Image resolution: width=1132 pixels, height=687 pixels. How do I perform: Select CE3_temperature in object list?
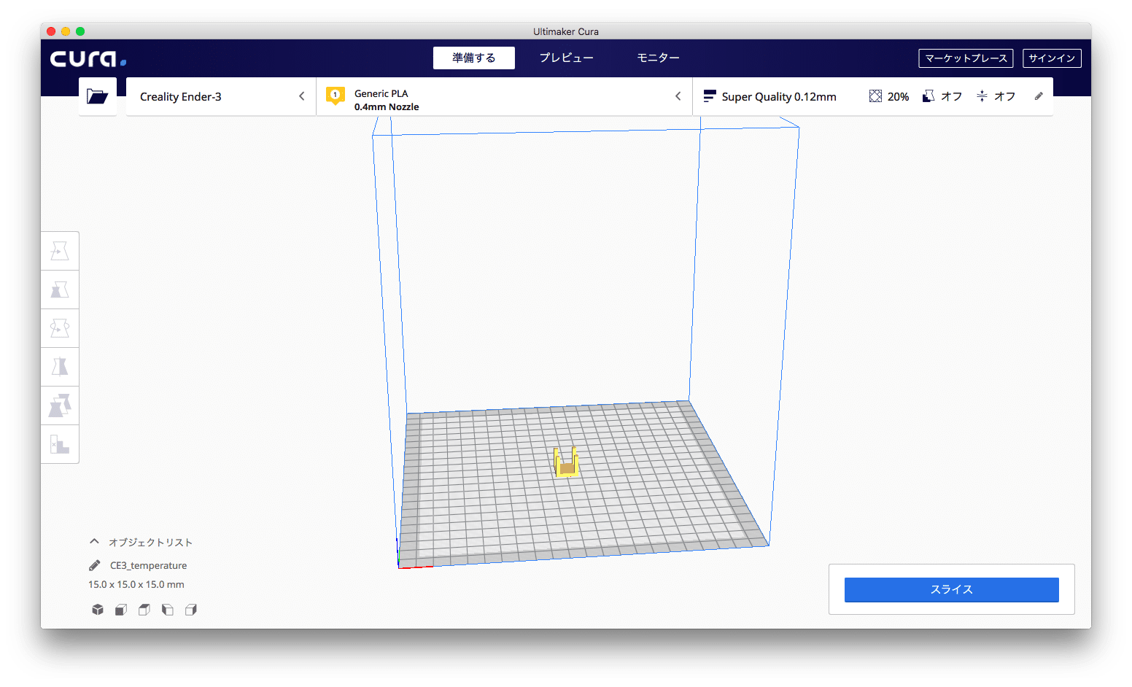point(148,565)
